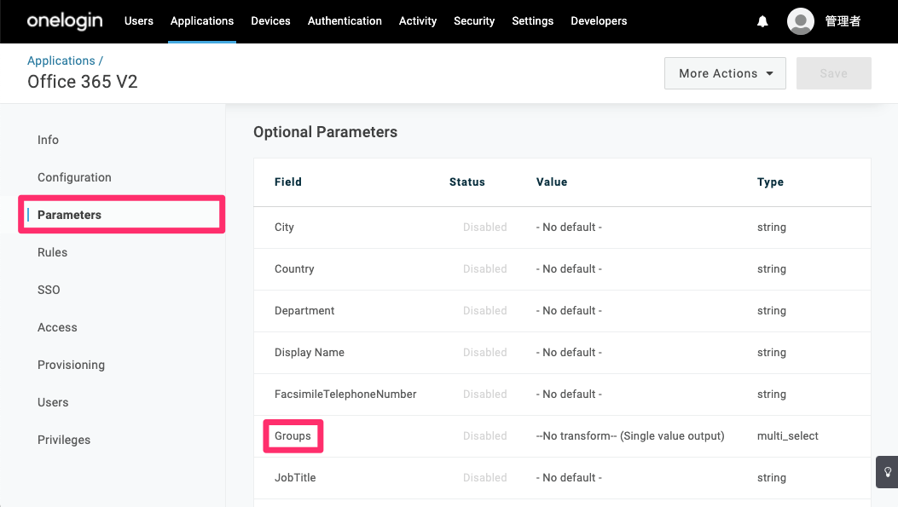Open the user avatar icon

coord(801,21)
